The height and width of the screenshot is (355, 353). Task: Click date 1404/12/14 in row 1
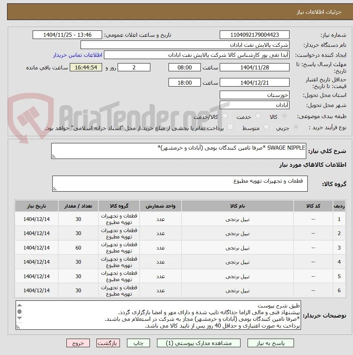36,219
